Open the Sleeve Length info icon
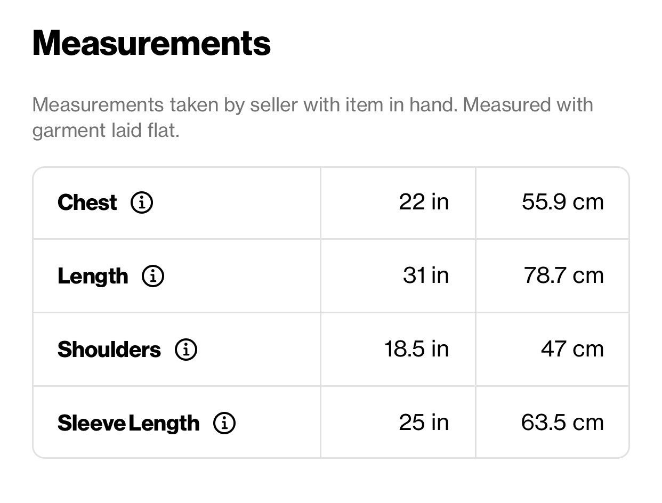 point(224,423)
